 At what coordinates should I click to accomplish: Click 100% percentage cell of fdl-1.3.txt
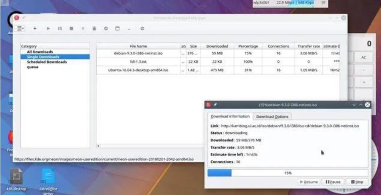pyautogui.click(x=248, y=61)
